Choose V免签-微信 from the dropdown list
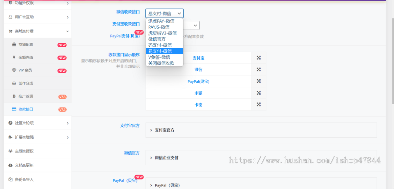This screenshot has height=189, width=394. tap(164, 57)
